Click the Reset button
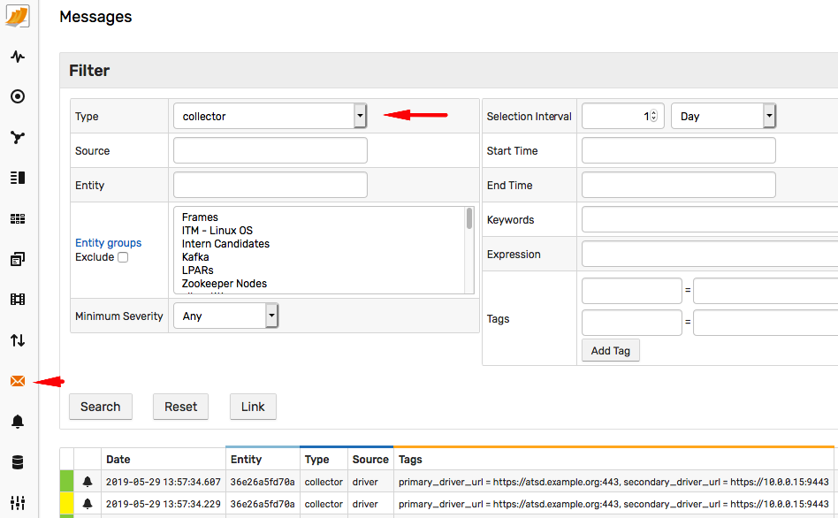This screenshot has height=518, width=838. pos(180,407)
